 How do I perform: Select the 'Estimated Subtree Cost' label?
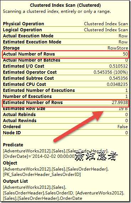click(28, 78)
